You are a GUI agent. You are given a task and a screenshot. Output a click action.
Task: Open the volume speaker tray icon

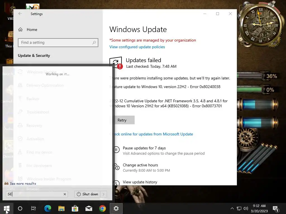coord(246,208)
